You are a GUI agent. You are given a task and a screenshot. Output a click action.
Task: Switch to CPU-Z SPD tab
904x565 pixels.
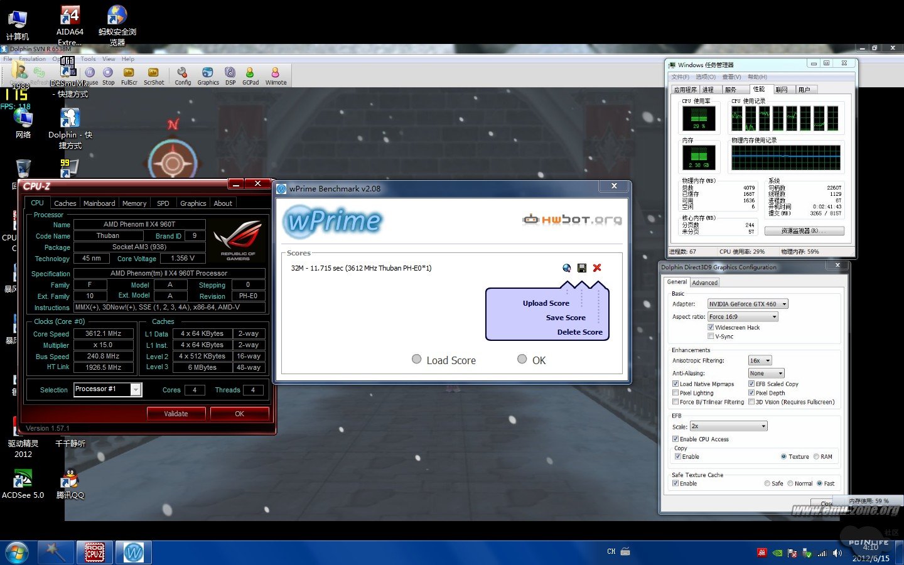pyautogui.click(x=163, y=203)
